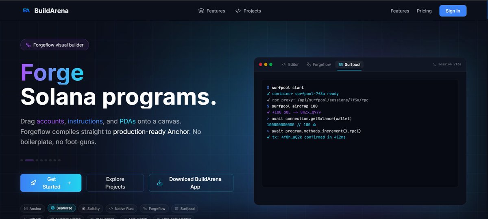Click the 'Solana programs.' heading
Screen dimensions: 488x219
pos(118,97)
